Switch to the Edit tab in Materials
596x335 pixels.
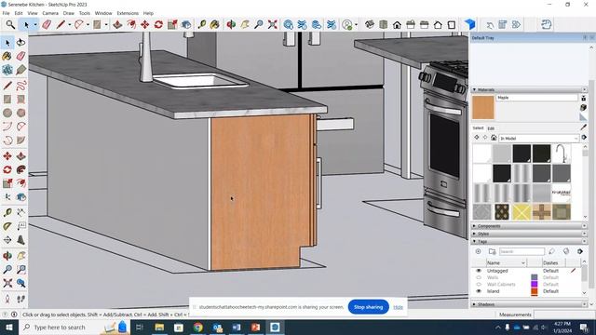(491, 128)
